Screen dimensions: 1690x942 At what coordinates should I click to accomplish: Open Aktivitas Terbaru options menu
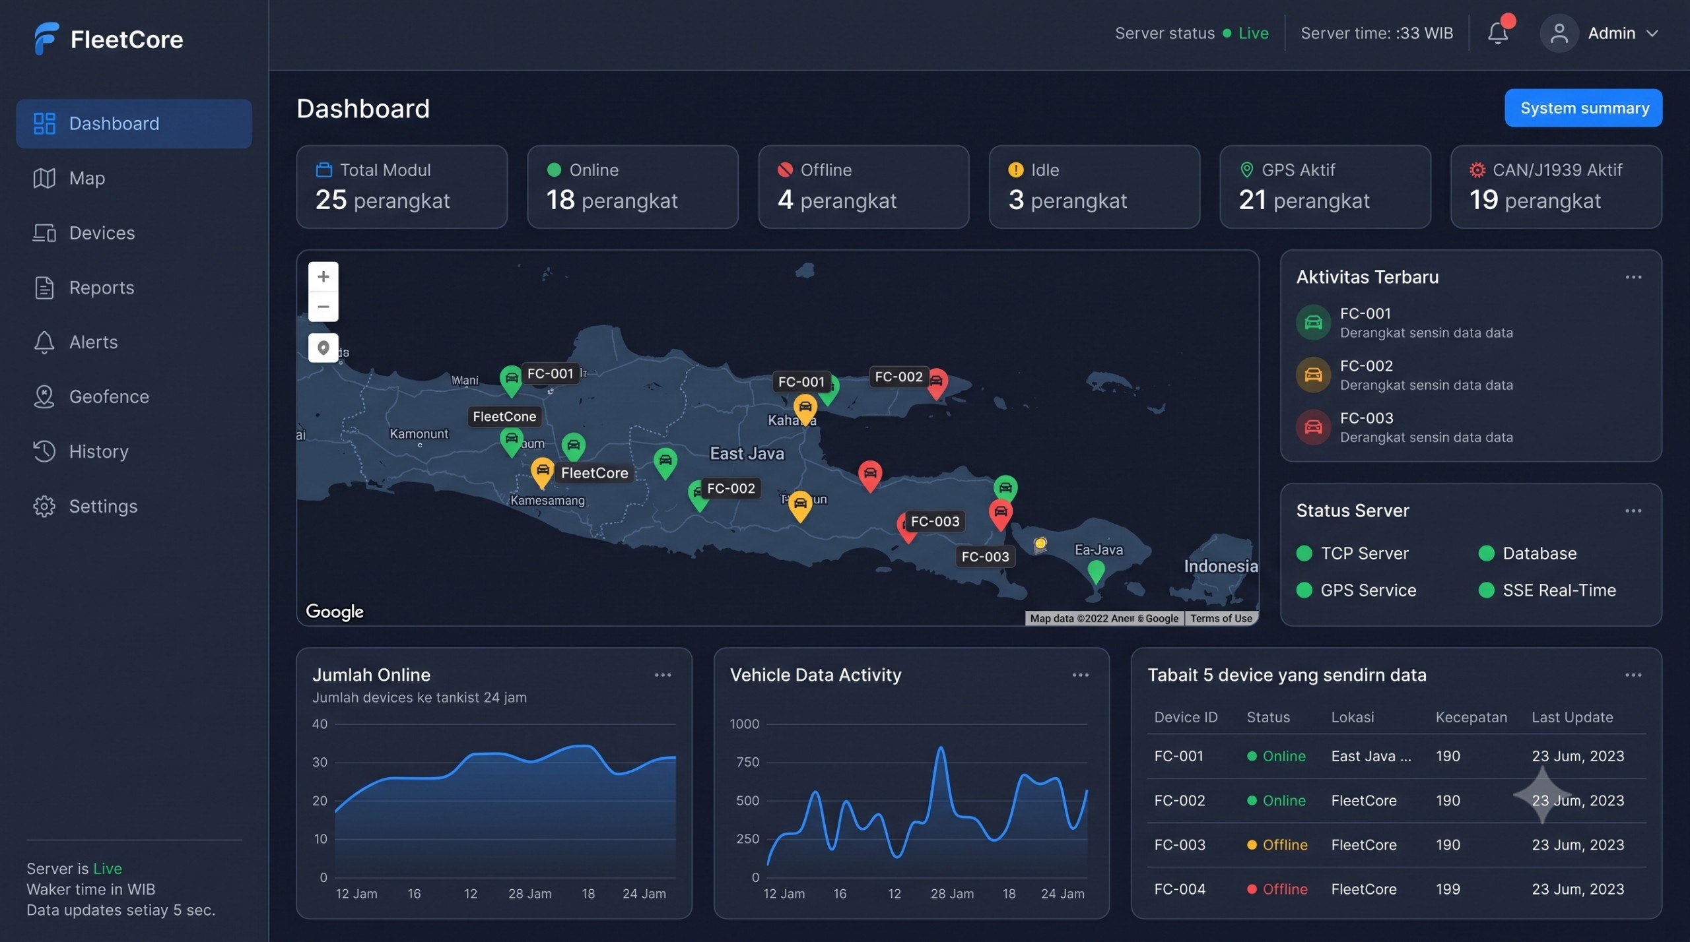(1633, 277)
